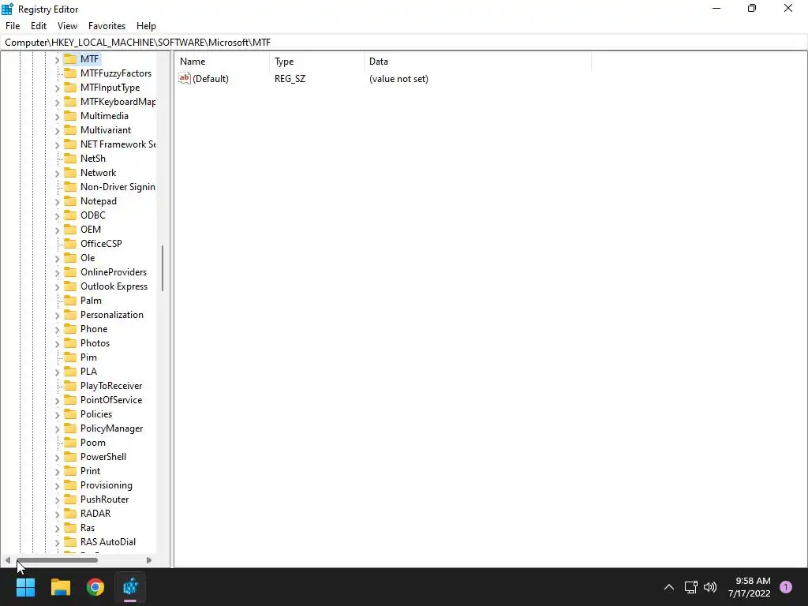
Task: Expand the Provisioning key
Action: click(57, 486)
